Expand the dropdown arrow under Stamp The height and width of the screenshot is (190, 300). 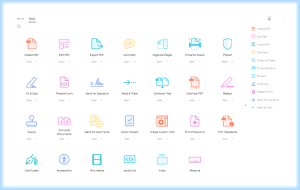(36, 138)
